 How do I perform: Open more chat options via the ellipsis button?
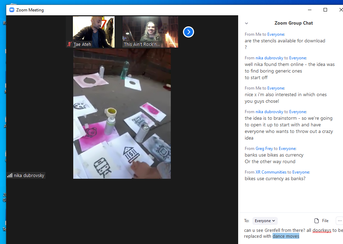(x=339, y=221)
